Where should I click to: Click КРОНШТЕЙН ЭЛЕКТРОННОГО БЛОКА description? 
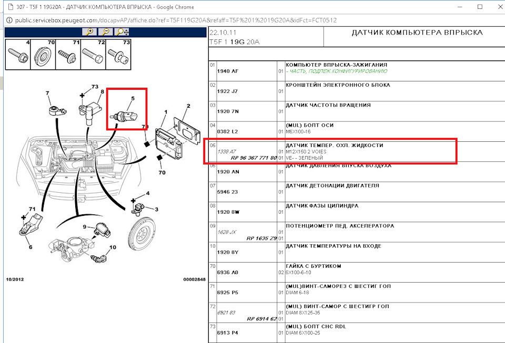tap(338, 85)
